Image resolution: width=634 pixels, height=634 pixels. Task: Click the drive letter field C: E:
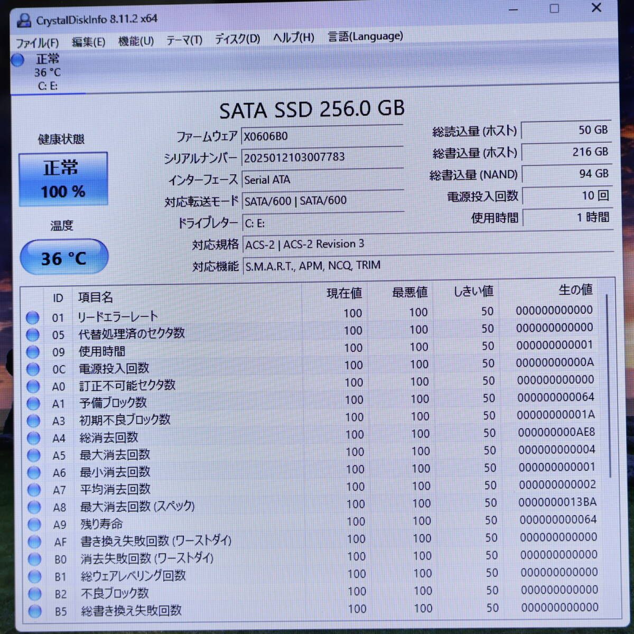pyautogui.click(x=323, y=222)
